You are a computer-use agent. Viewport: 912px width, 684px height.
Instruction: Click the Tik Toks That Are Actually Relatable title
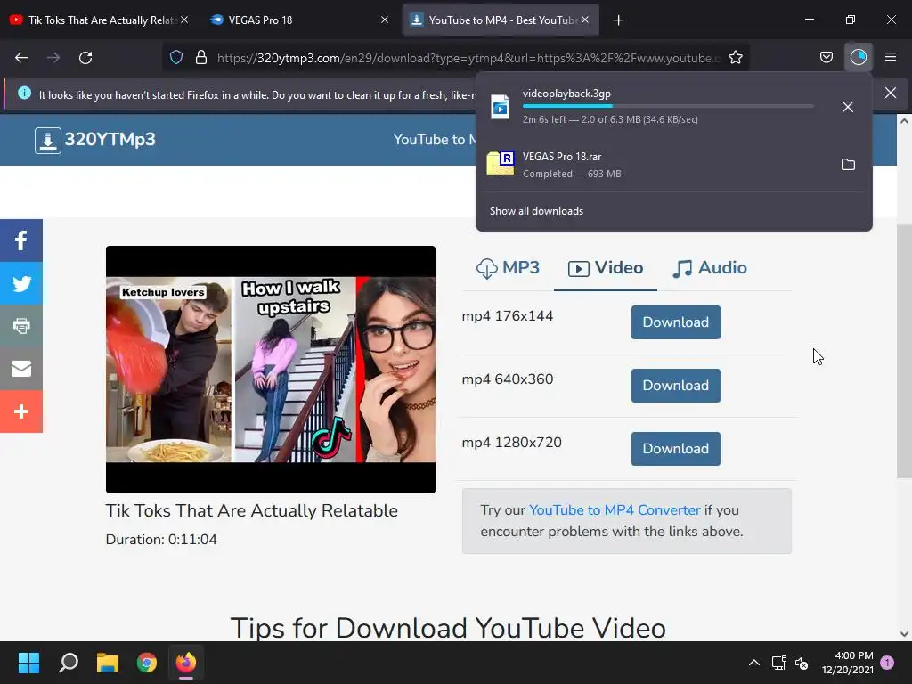tap(252, 510)
